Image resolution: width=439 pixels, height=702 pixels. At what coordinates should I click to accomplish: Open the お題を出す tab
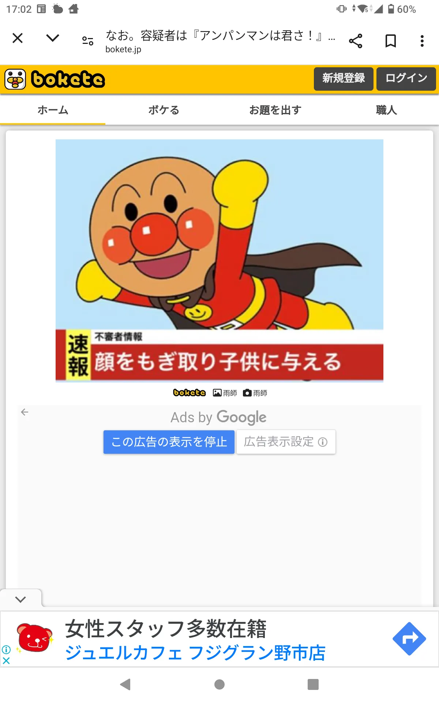click(275, 110)
